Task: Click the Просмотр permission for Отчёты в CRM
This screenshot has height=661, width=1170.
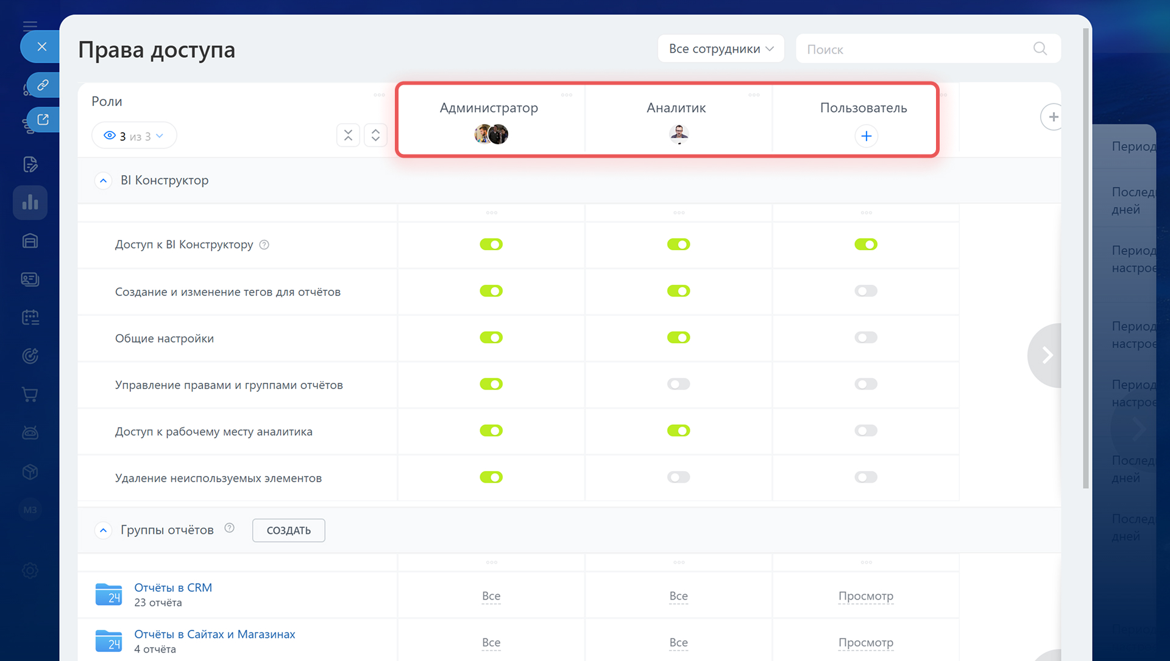Action: [865, 596]
